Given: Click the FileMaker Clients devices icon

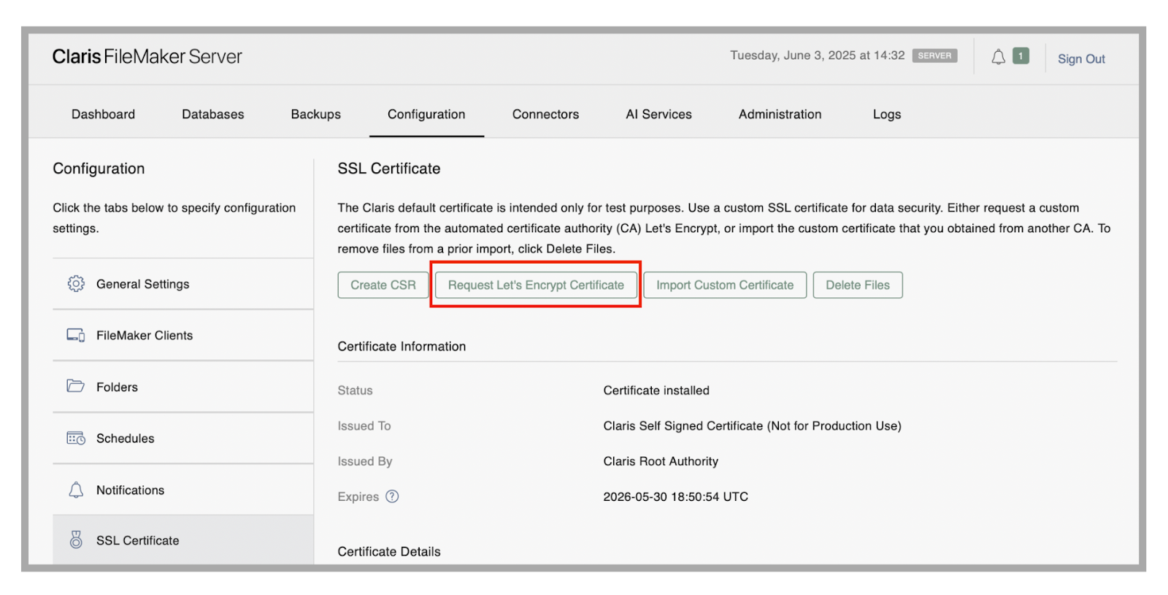Looking at the screenshot, I should point(76,335).
